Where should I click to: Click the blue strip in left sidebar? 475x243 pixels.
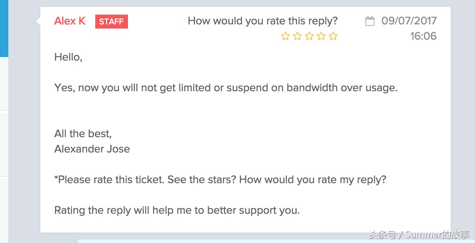[4, 28]
